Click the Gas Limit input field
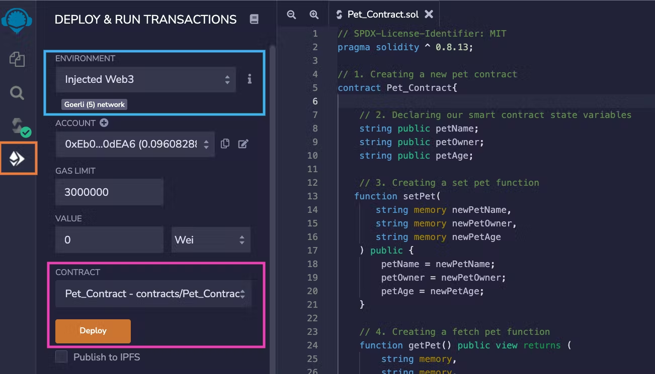This screenshot has height=374, width=655. point(109,192)
